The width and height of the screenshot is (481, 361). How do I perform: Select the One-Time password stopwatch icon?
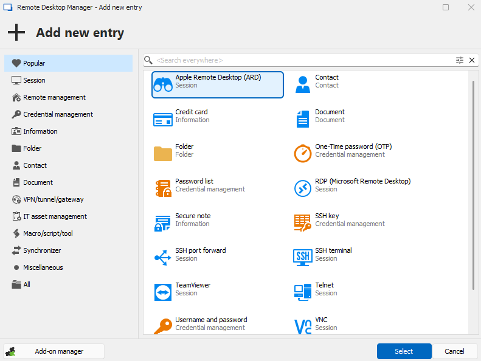pyautogui.click(x=303, y=153)
